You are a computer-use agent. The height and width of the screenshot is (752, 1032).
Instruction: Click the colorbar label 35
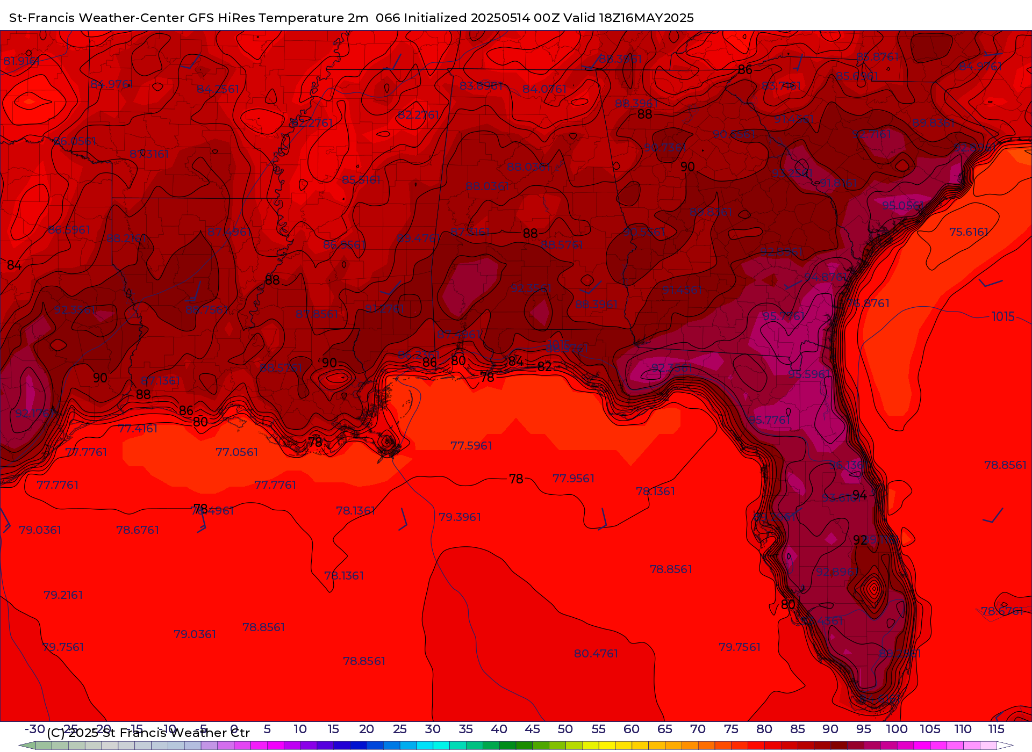(x=465, y=729)
